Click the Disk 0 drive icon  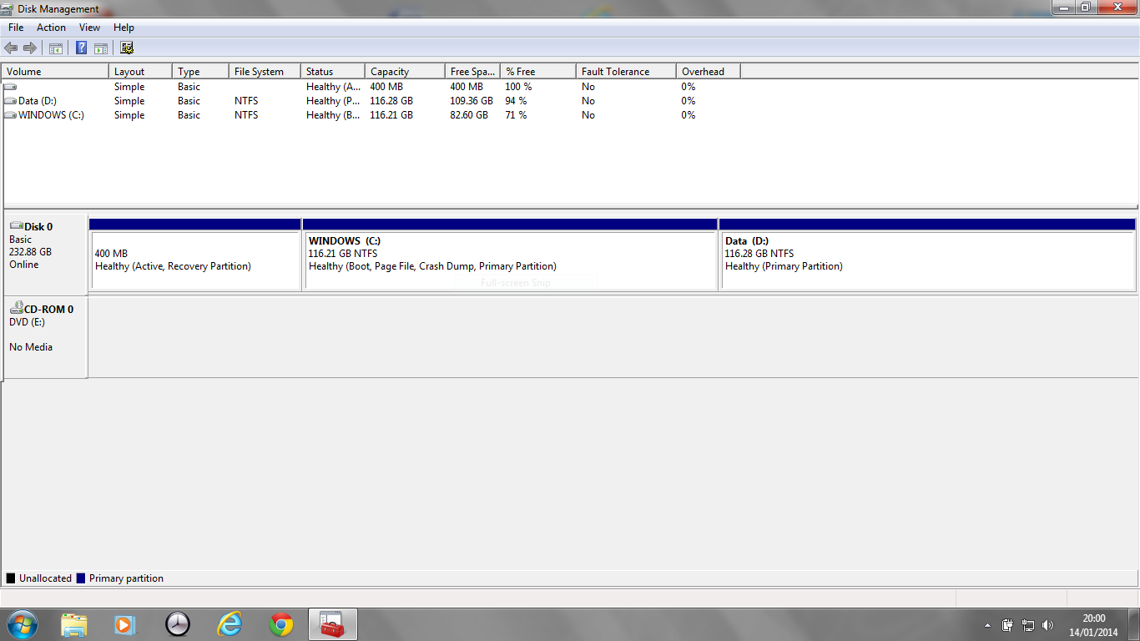click(x=16, y=226)
